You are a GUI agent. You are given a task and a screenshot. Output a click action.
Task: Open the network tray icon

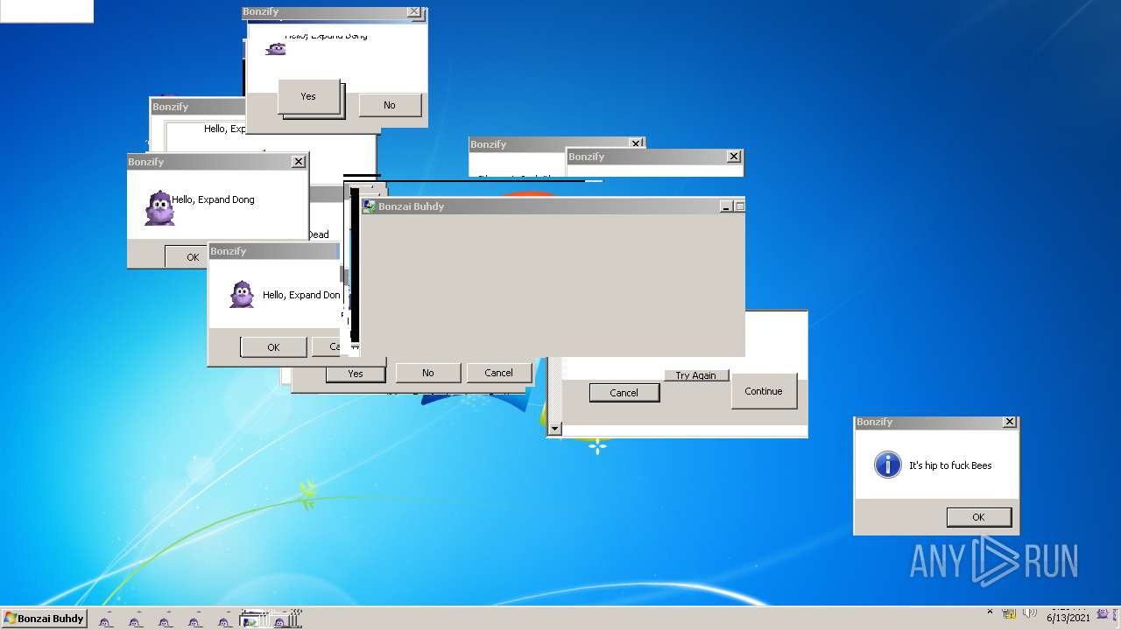pos(1010,613)
